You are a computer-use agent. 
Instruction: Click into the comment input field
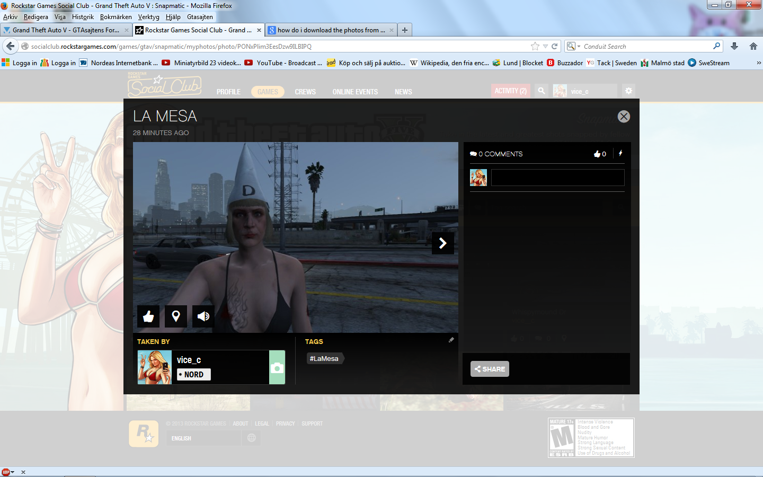click(x=558, y=178)
